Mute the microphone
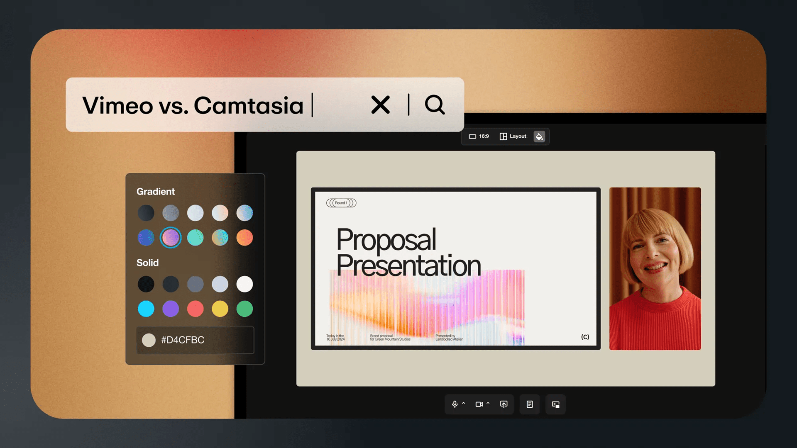Screen dimensions: 797x448 [455, 404]
